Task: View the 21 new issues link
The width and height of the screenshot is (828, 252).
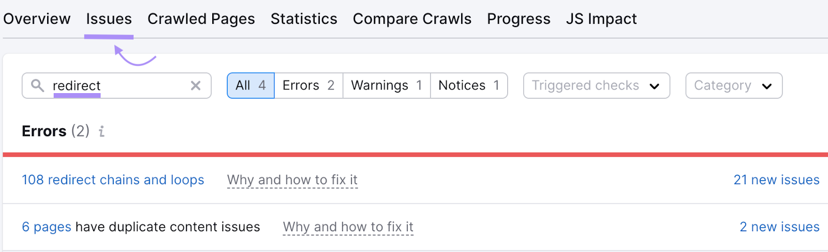Action: click(x=776, y=180)
